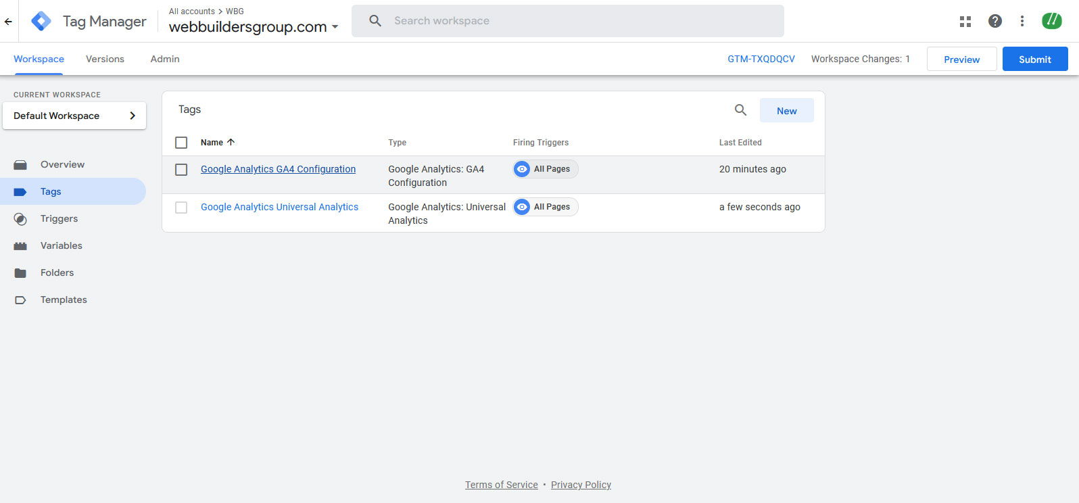
Task: Open the Google apps grid
Action: tap(965, 22)
